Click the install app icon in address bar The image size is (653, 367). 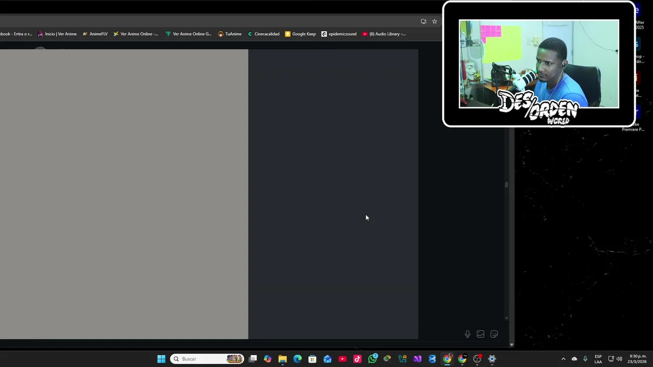[423, 21]
